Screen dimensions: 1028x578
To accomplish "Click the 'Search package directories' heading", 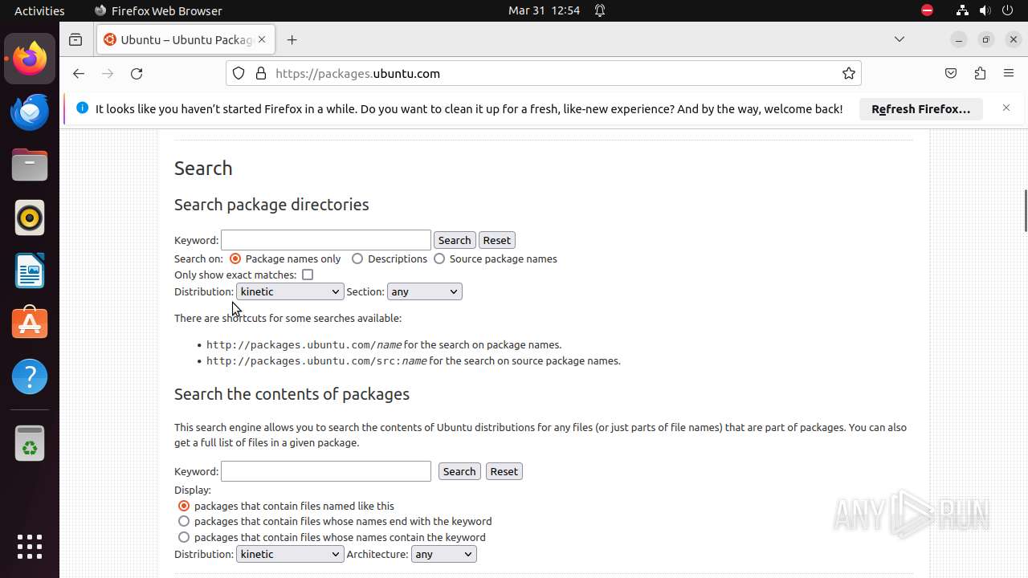I will [271, 205].
